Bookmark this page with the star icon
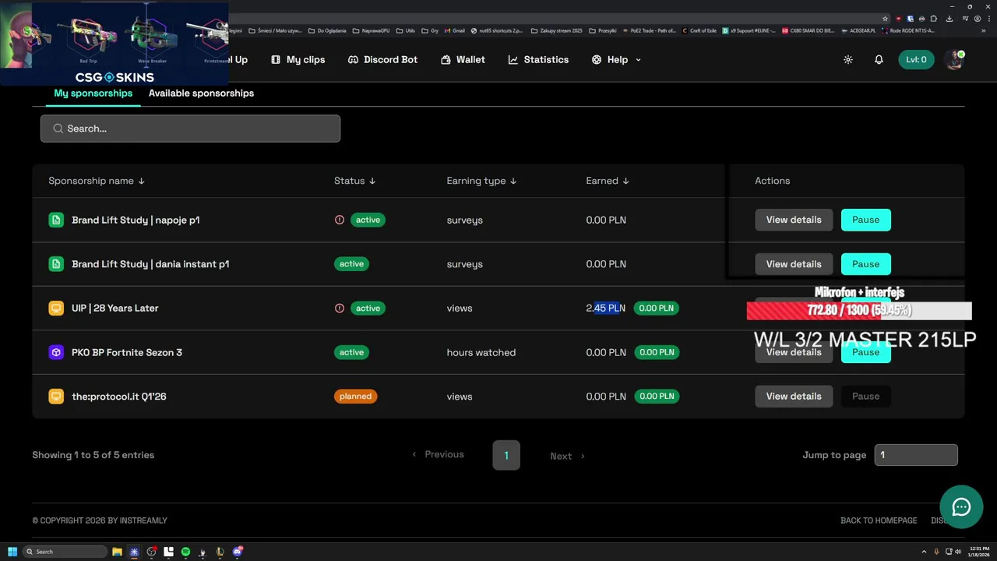 (886, 18)
